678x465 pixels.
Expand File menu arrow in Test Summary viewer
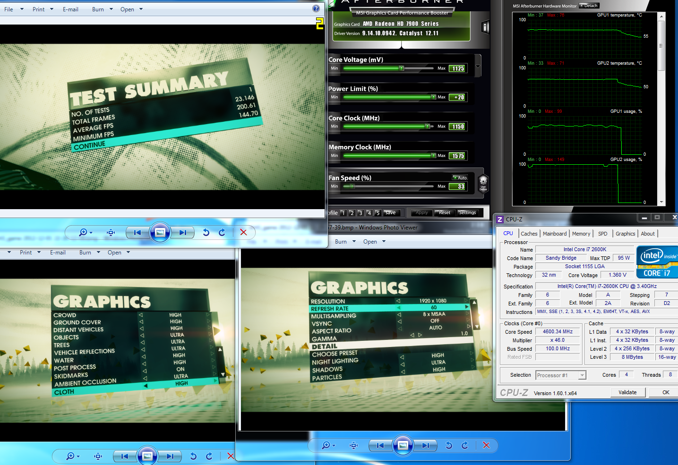[22, 9]
